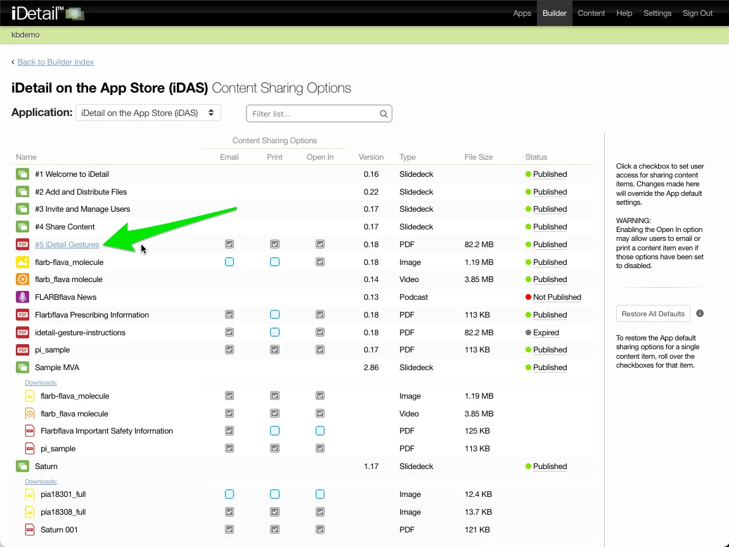Open the Settings menu in top navigation
The width and height of the screenshot is (729, 547).
coord(657,13)
